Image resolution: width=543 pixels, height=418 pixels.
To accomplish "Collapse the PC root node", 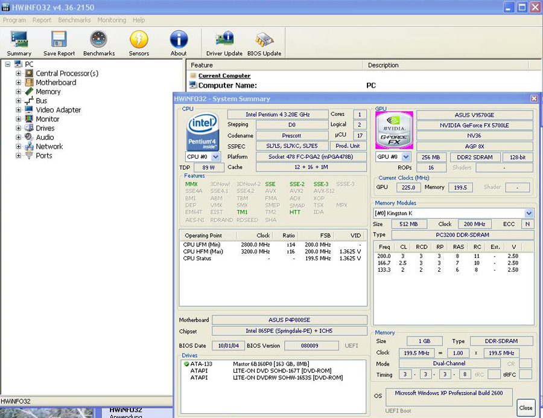I will click(x=8, y=64).
